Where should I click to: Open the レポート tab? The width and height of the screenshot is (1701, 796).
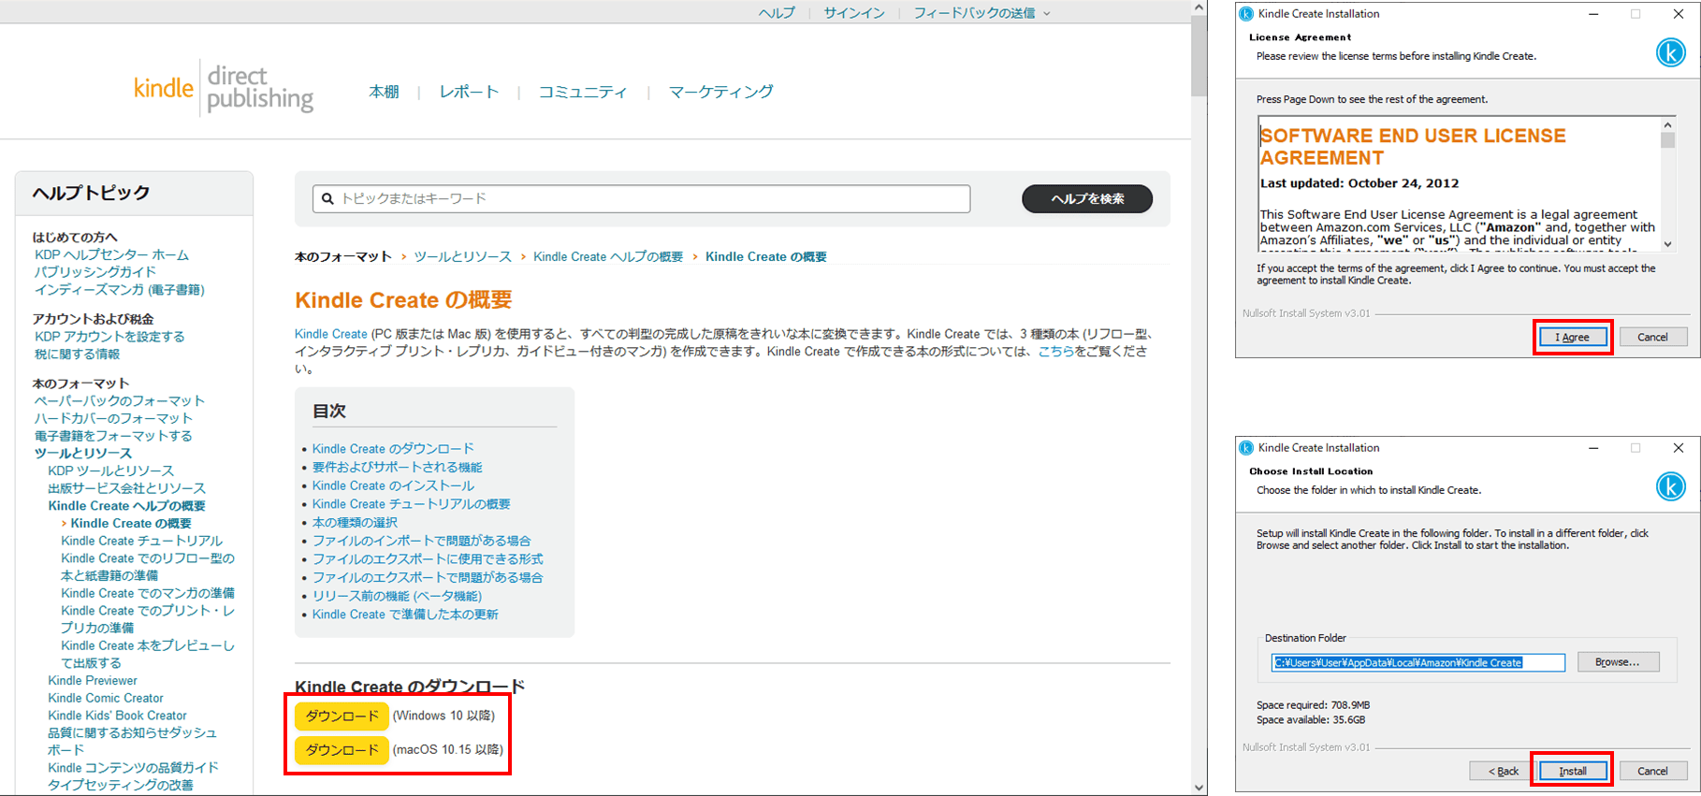[469, 92]
